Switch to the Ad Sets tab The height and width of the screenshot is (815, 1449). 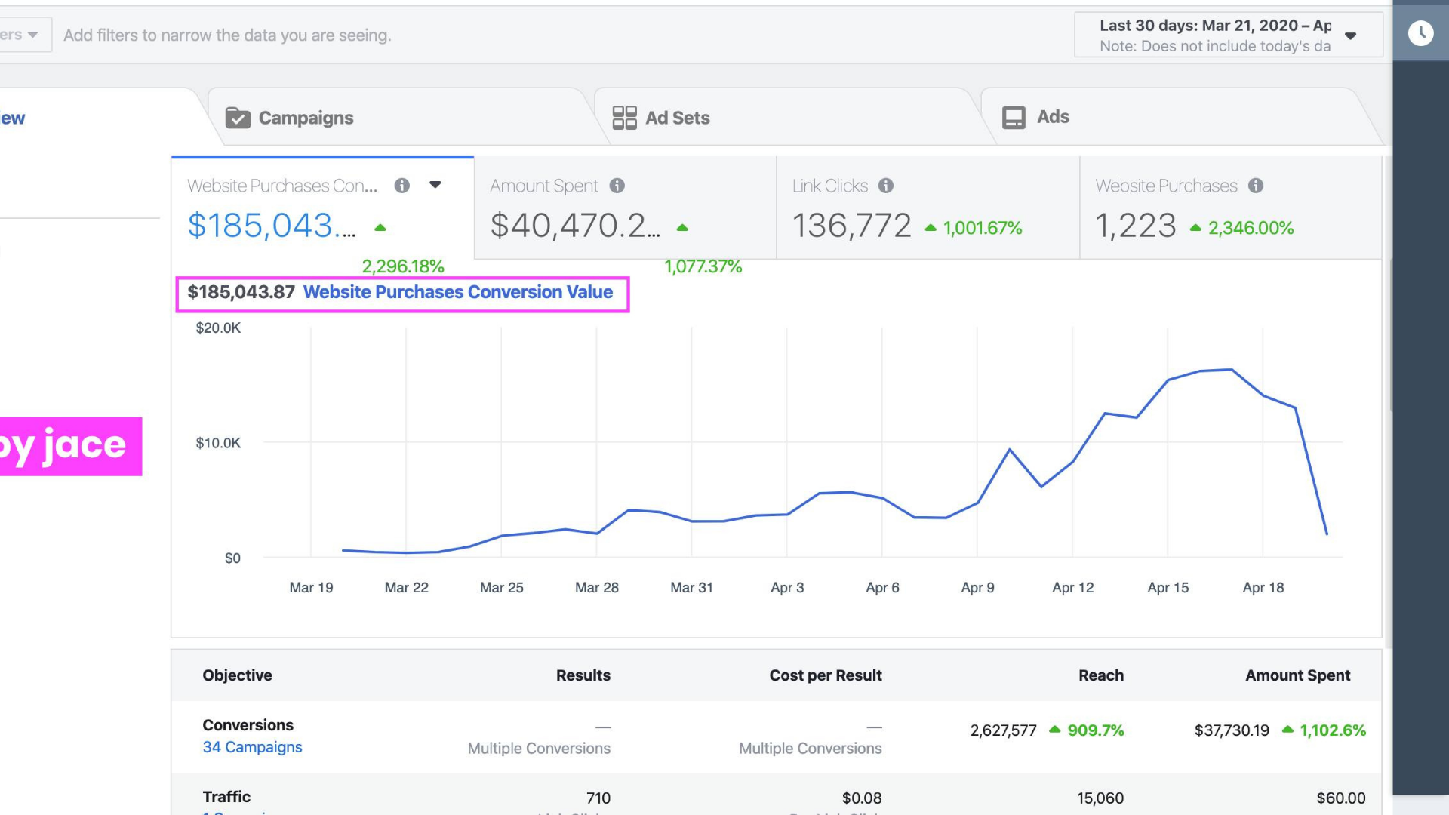tap(677, 118)
